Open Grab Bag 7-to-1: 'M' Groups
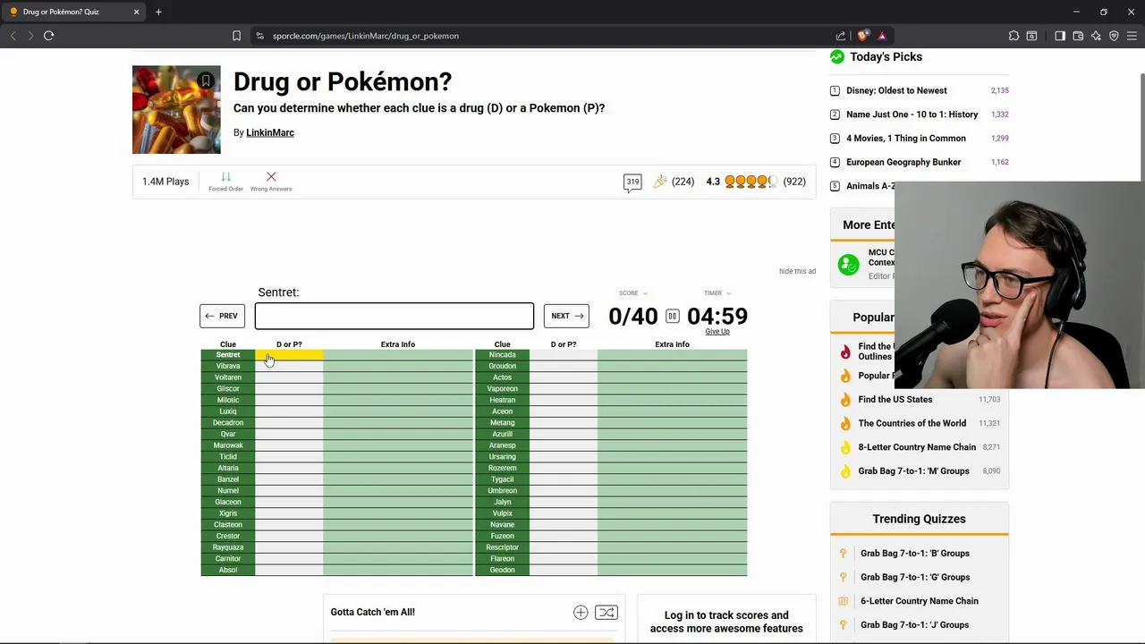The image size is (1145, 644). (x=913, y=471)
